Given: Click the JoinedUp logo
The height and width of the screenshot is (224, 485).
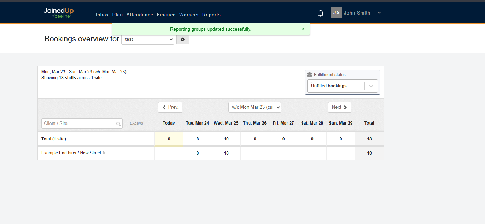Looking at the screenshot, I should click(58, 12).
